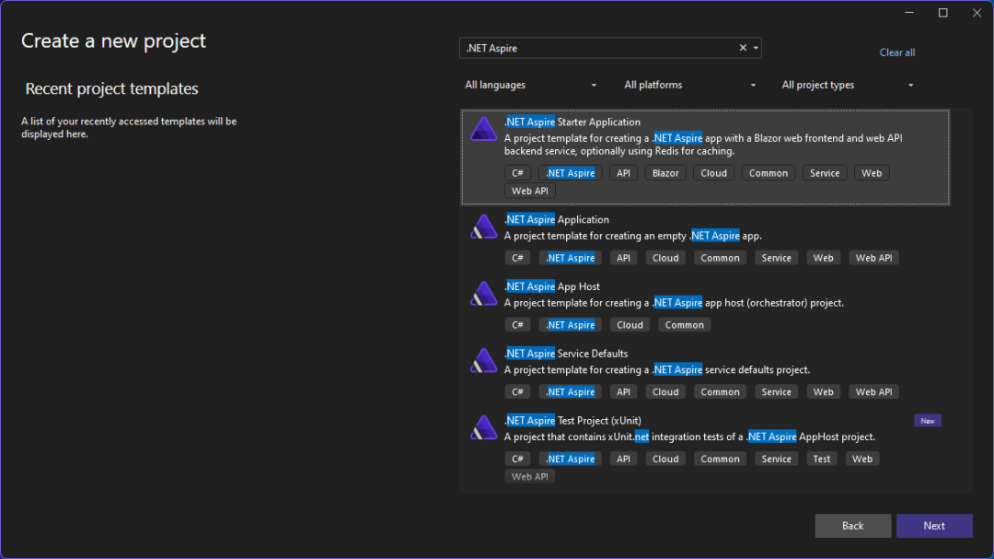Select the .NET Aspire Test Project (xUnit) title
This screenshot has height=559, width=994.
pos(572,421)
